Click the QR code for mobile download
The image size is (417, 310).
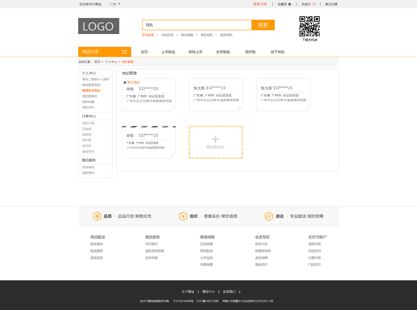(x=309, y=26)
